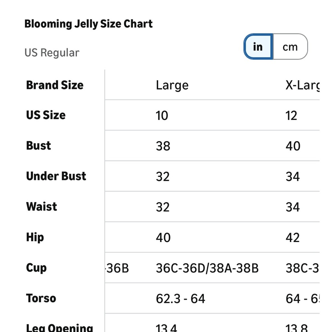Click the Waist value 32 for Large

click(x=163, y=207)
